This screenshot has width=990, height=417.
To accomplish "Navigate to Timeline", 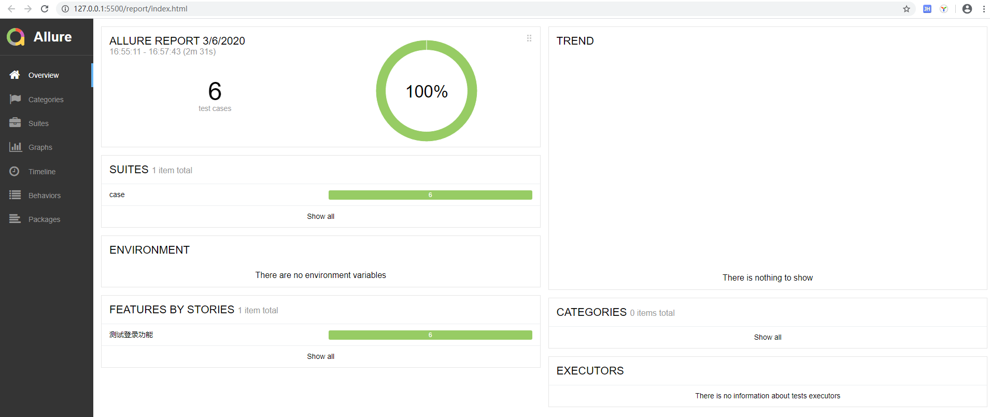I will (x=47, y=172).
